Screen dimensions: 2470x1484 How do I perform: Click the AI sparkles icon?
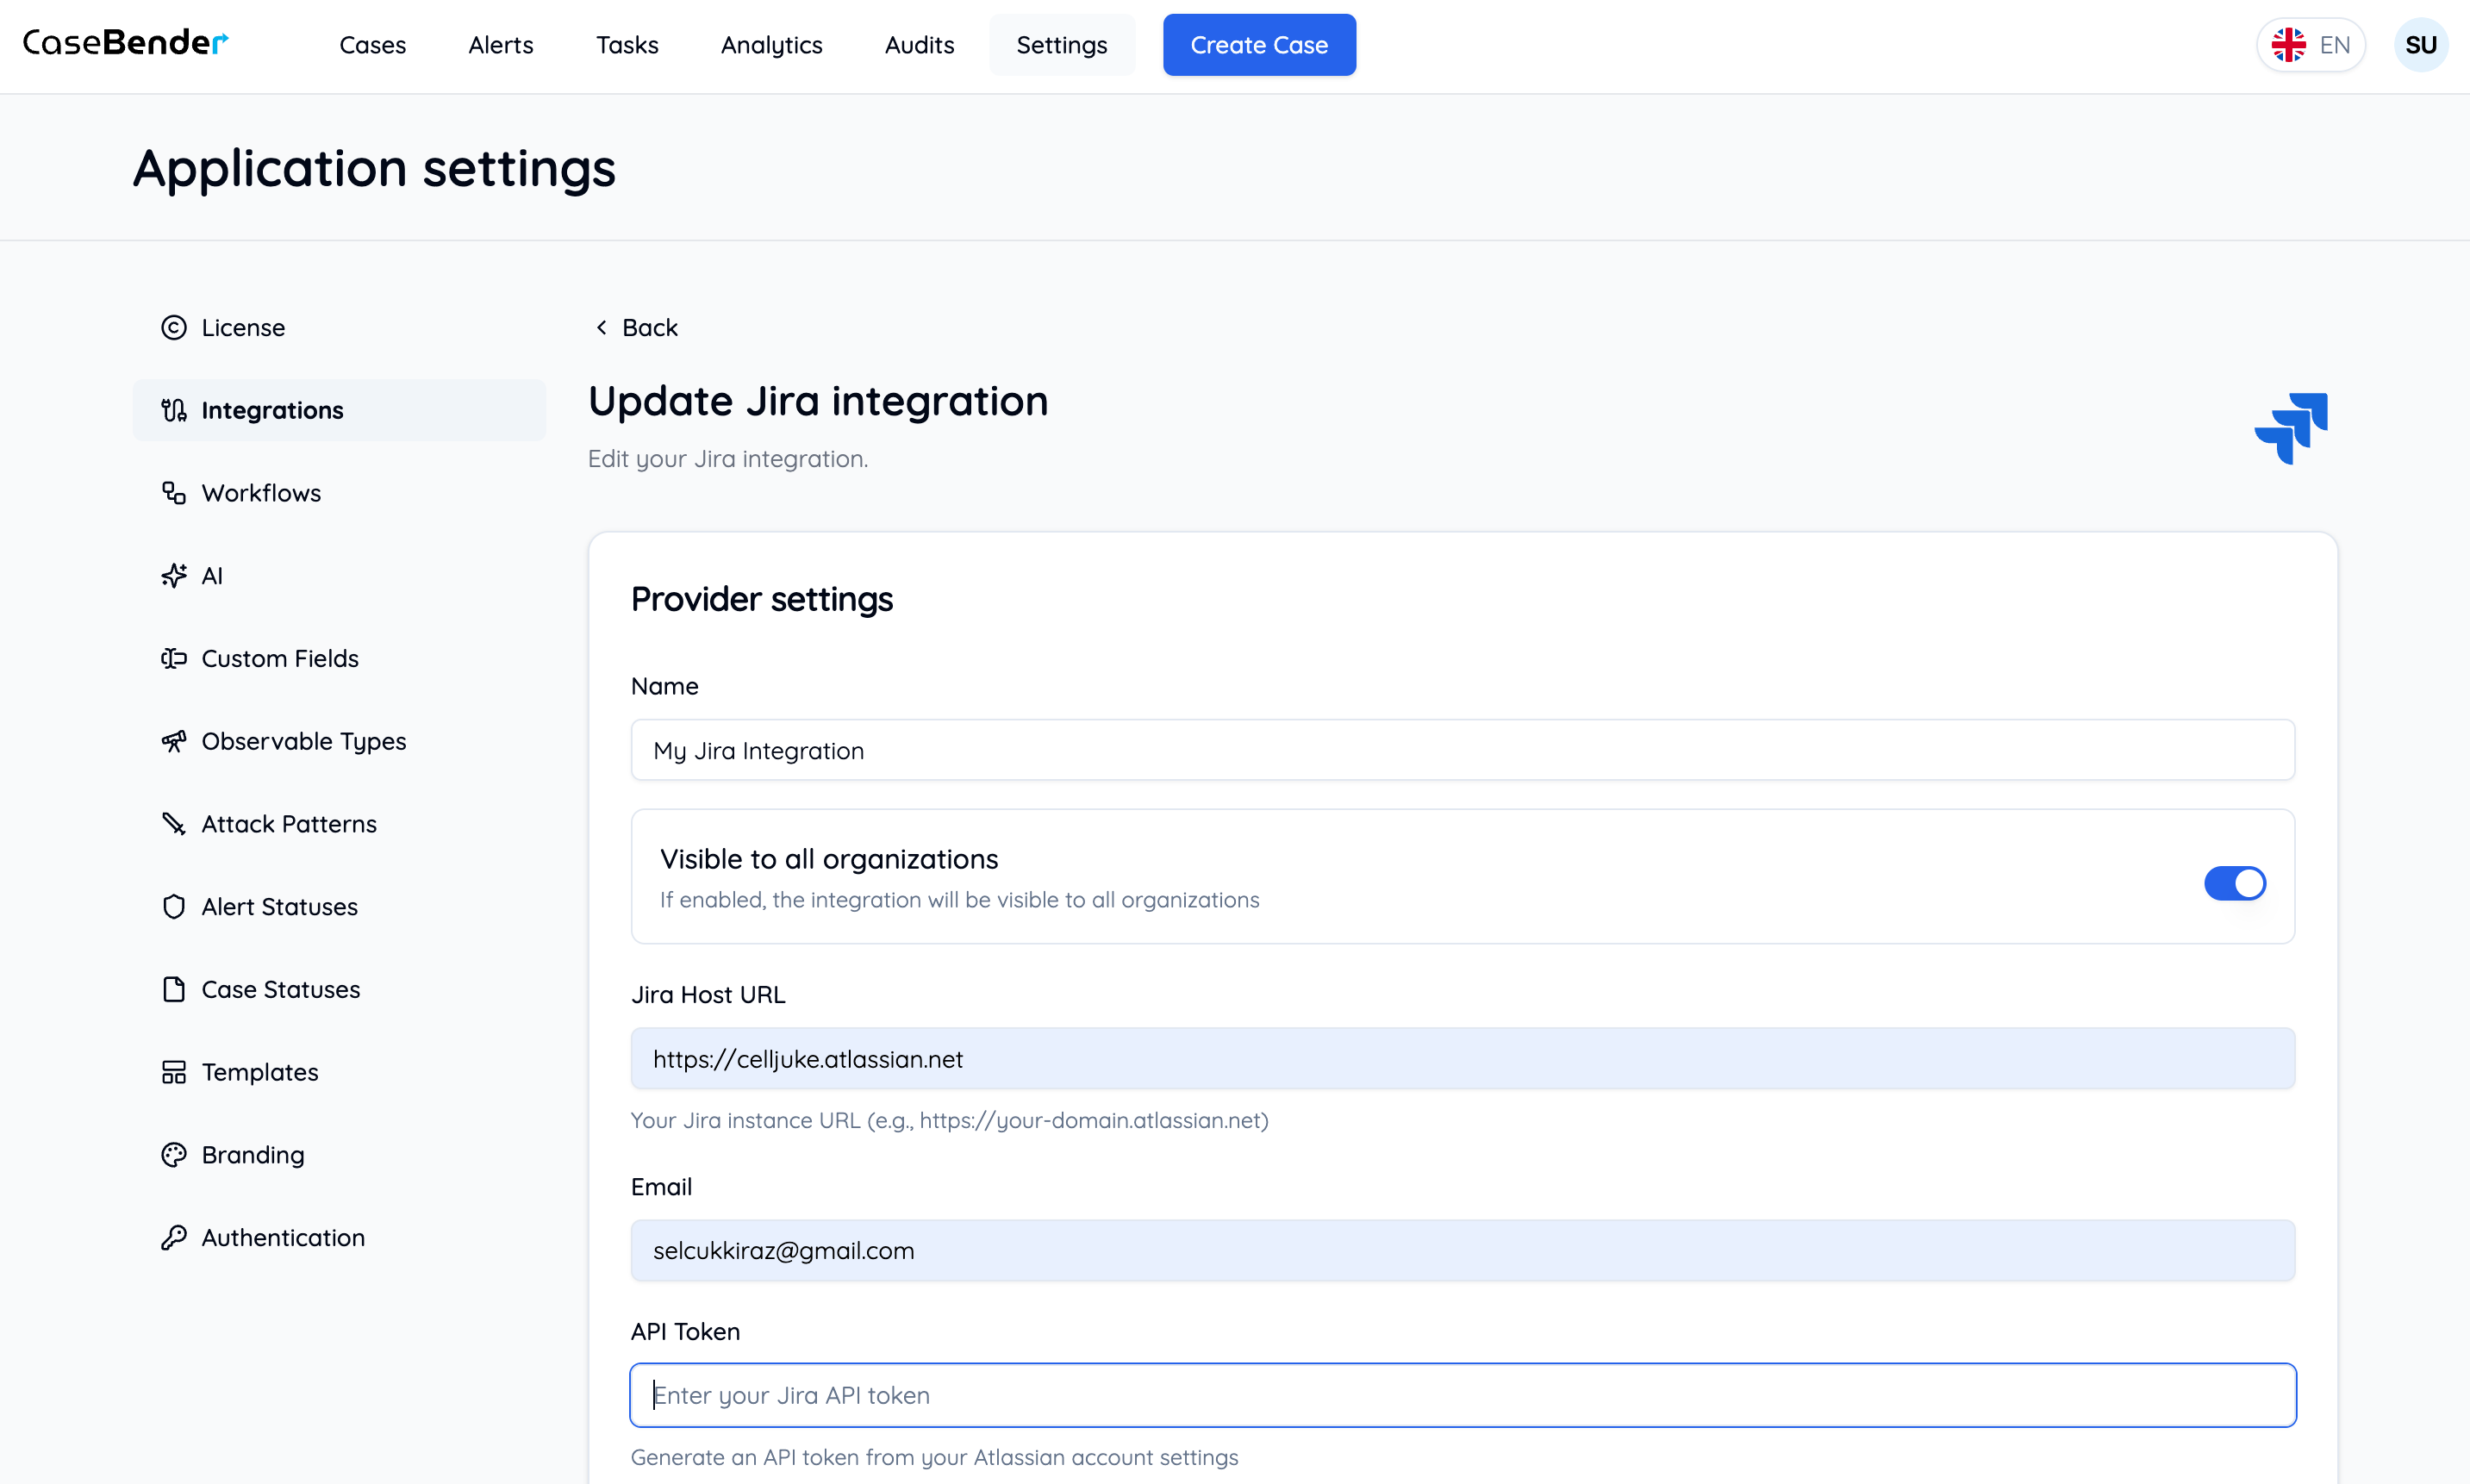tap(174, 576)
